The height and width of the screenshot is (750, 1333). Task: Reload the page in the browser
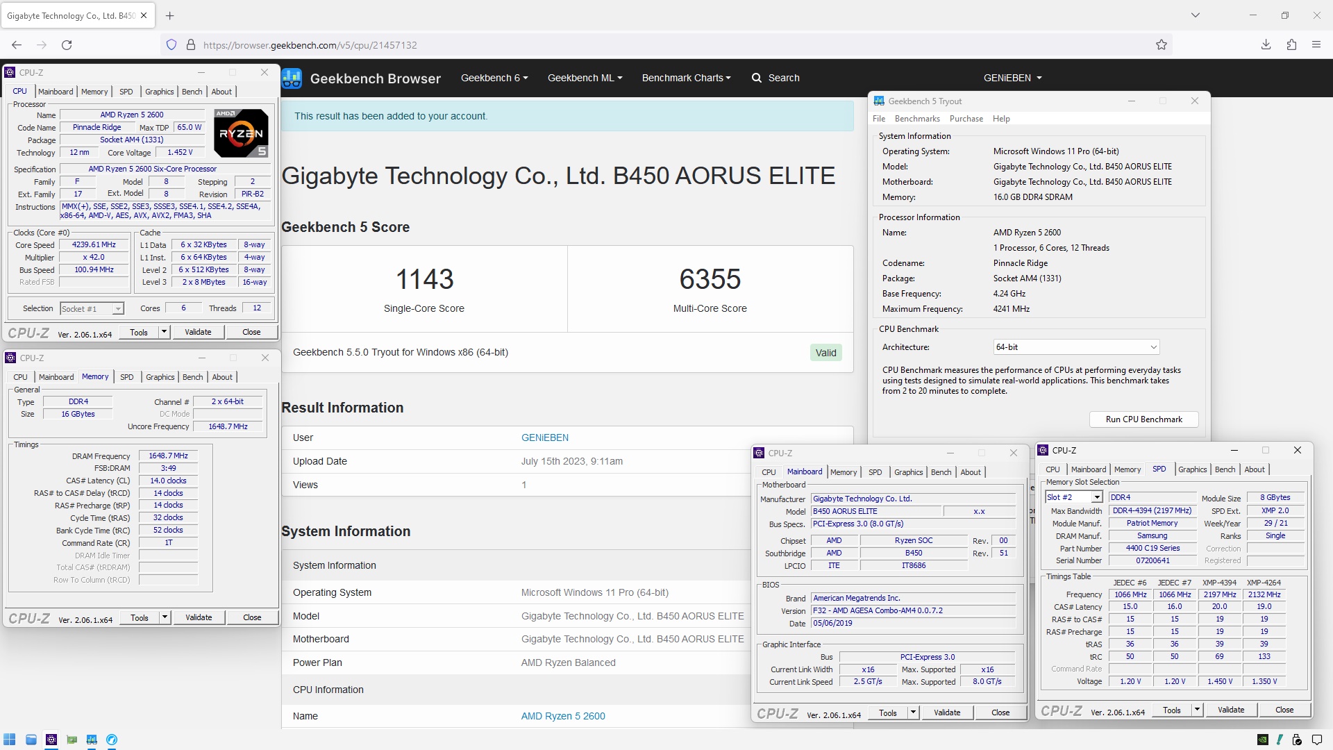pos(67,45)
